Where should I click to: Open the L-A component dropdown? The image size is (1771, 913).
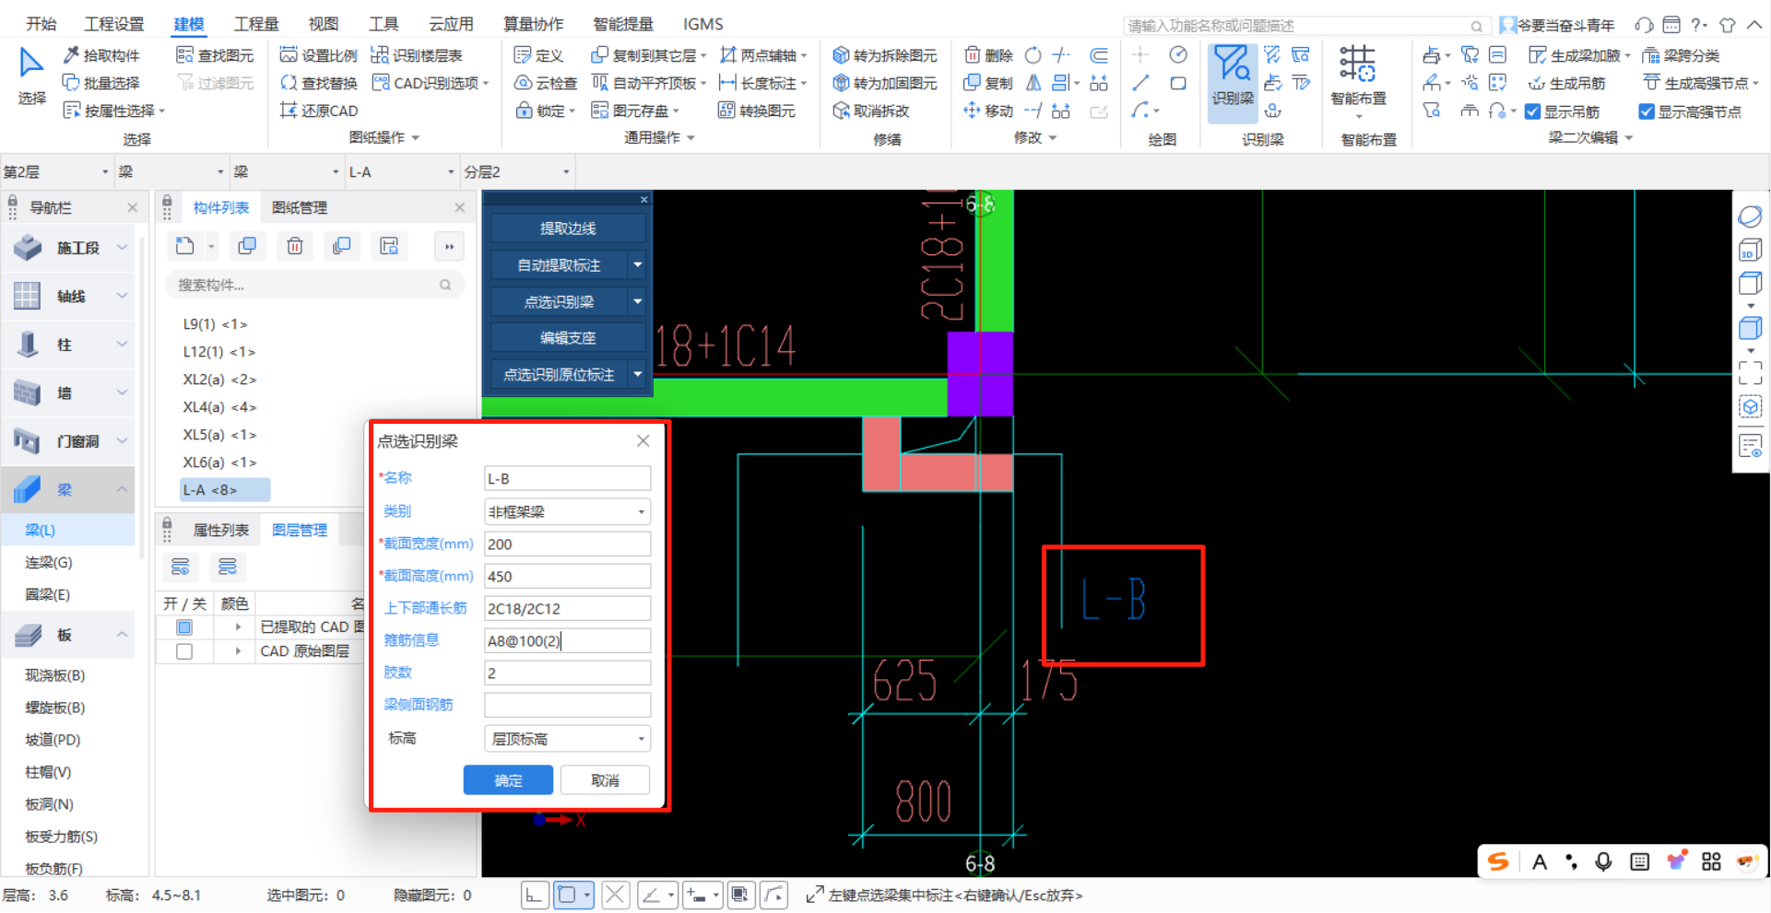[401, 172]
